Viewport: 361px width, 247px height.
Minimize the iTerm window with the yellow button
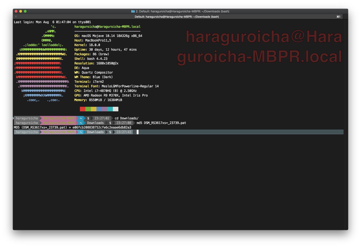(x=21, y=11)
